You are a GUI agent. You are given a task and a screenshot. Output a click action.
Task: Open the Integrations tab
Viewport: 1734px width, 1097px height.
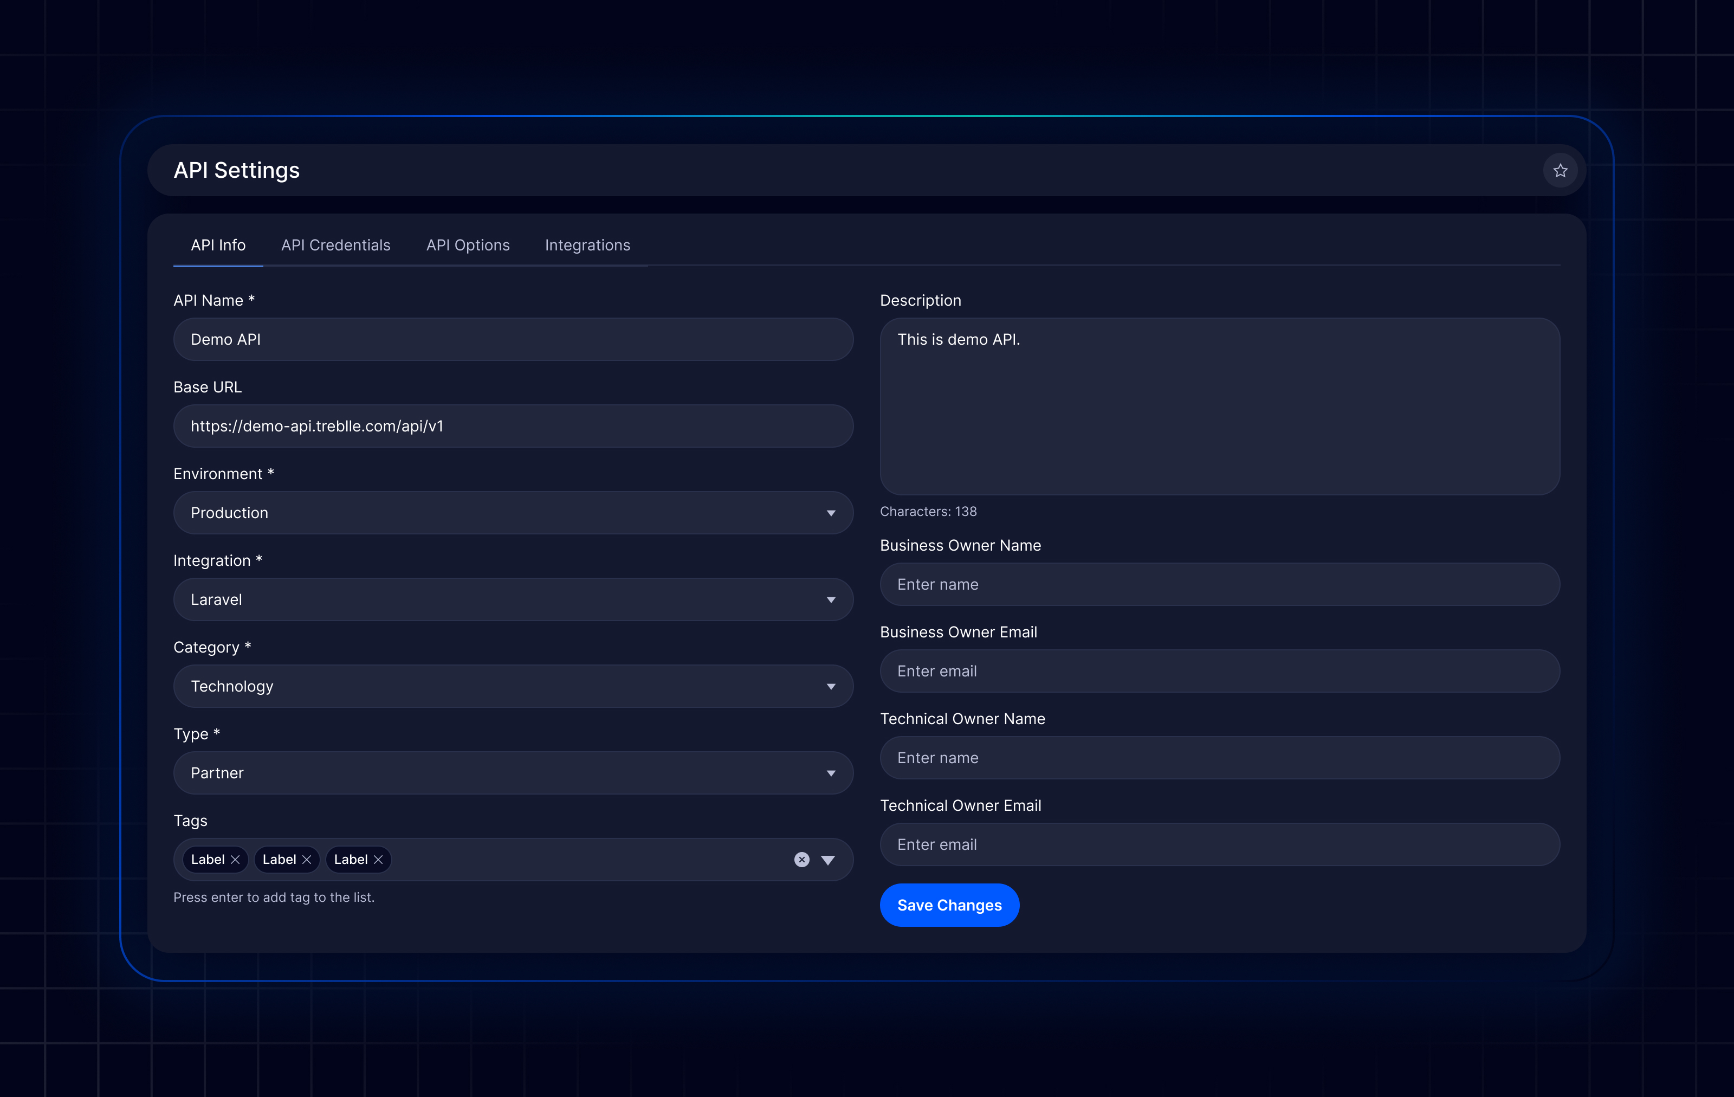click(587, 245)
